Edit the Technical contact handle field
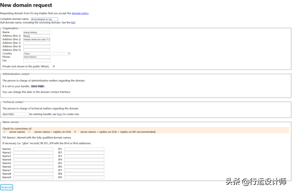 16,115
